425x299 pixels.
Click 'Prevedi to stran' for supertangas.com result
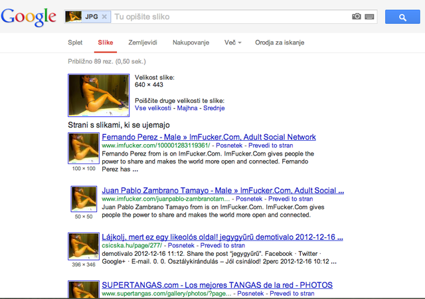tap(292, 294)
